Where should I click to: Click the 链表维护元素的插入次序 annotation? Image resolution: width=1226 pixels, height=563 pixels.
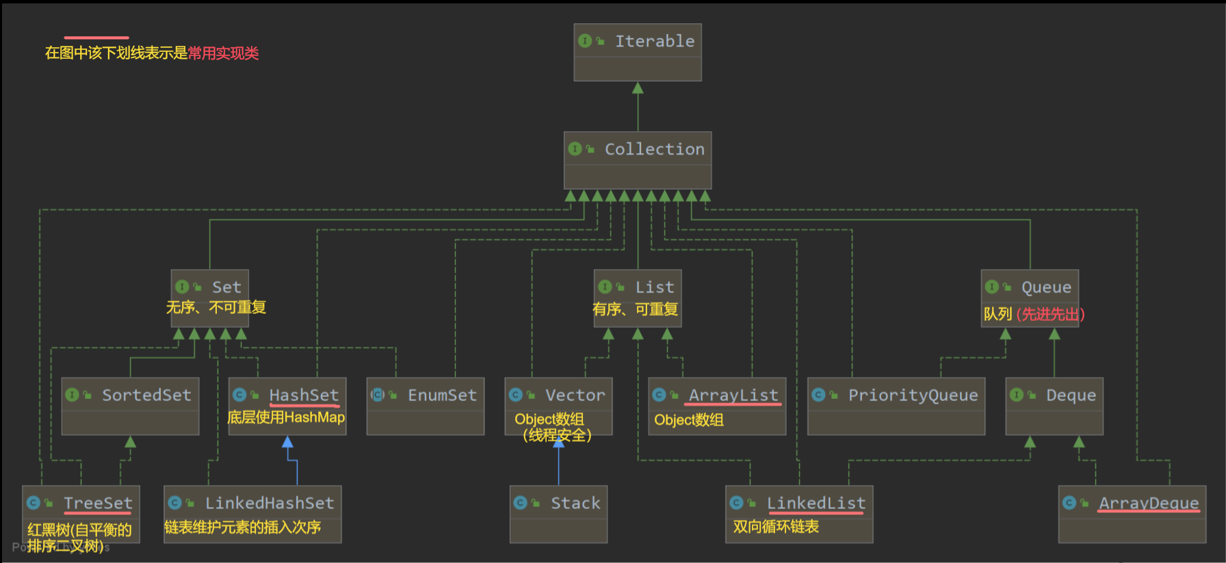[242, 527]
